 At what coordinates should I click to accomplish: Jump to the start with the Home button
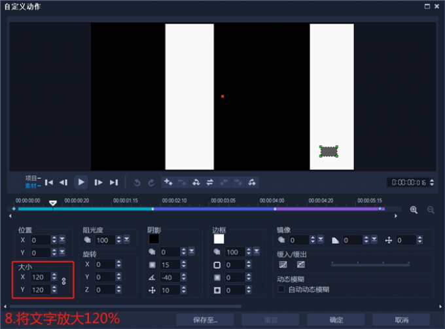[x=49, y=182]
